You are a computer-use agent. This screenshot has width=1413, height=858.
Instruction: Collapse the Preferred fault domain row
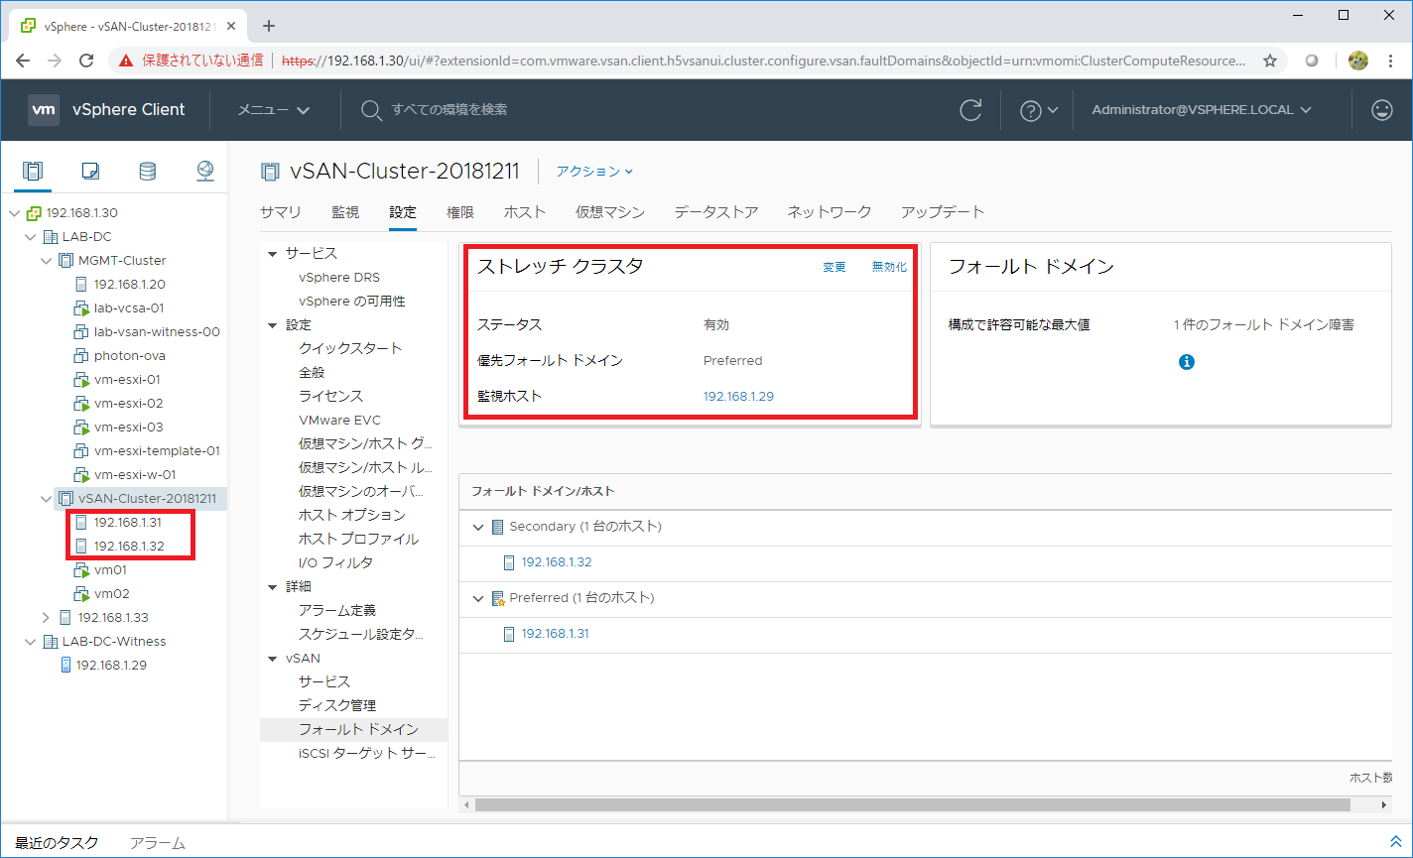(x=478, y=598)
